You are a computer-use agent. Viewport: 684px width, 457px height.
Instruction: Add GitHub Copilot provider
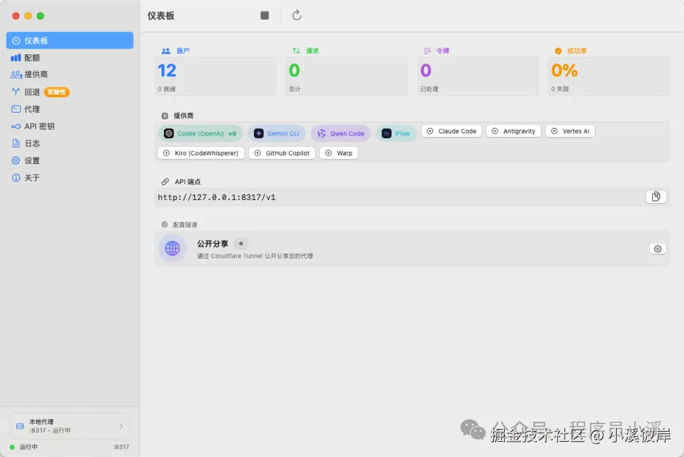[x=282, y=153]
